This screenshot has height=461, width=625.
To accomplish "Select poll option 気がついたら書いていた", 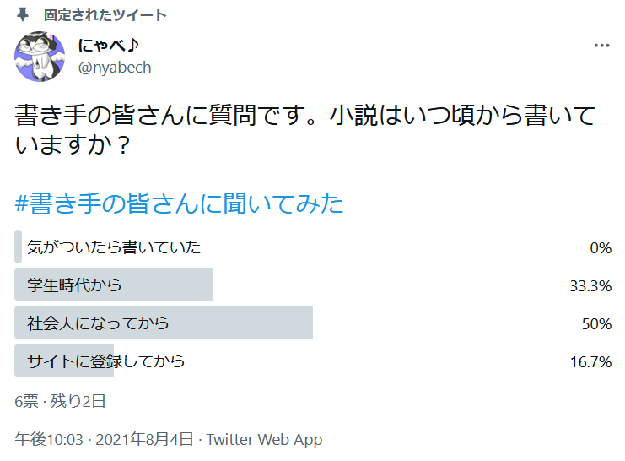I will pyautogui.click(x=114, y=247).
